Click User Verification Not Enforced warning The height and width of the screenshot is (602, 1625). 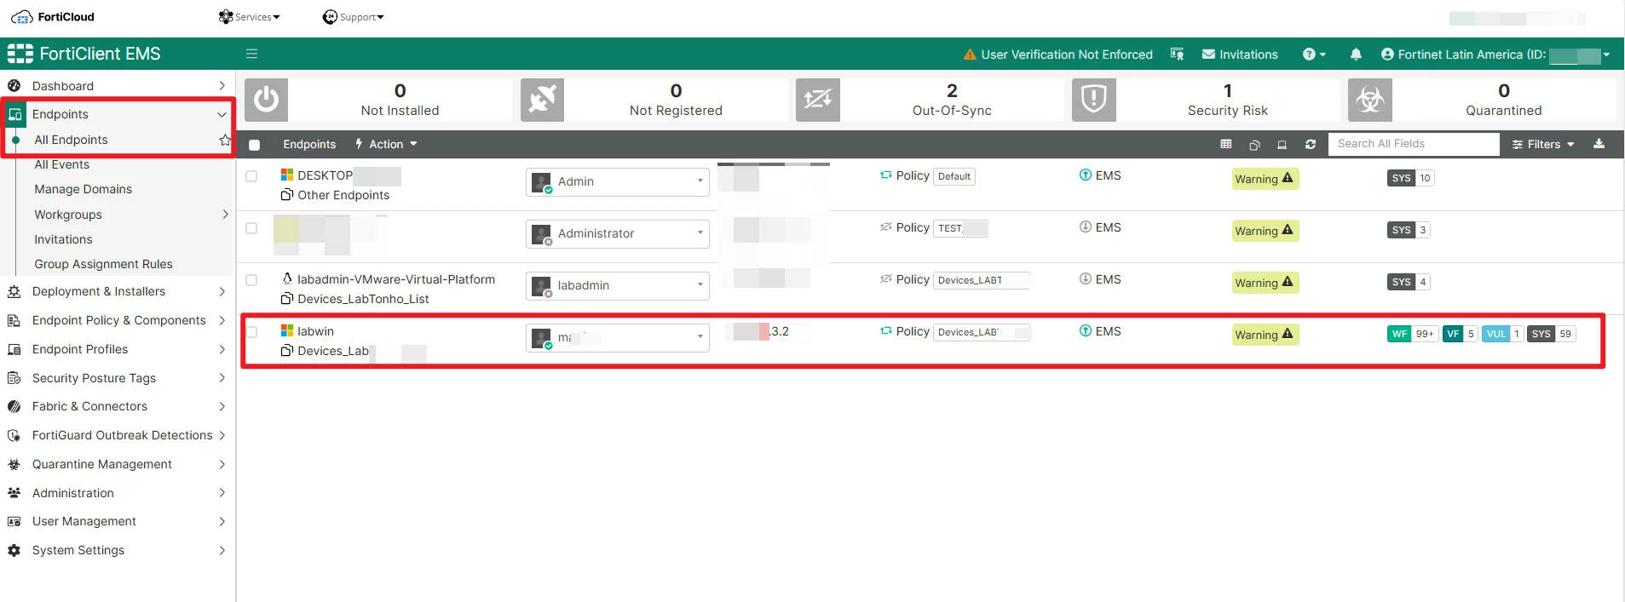click(x=1057, y=54)
